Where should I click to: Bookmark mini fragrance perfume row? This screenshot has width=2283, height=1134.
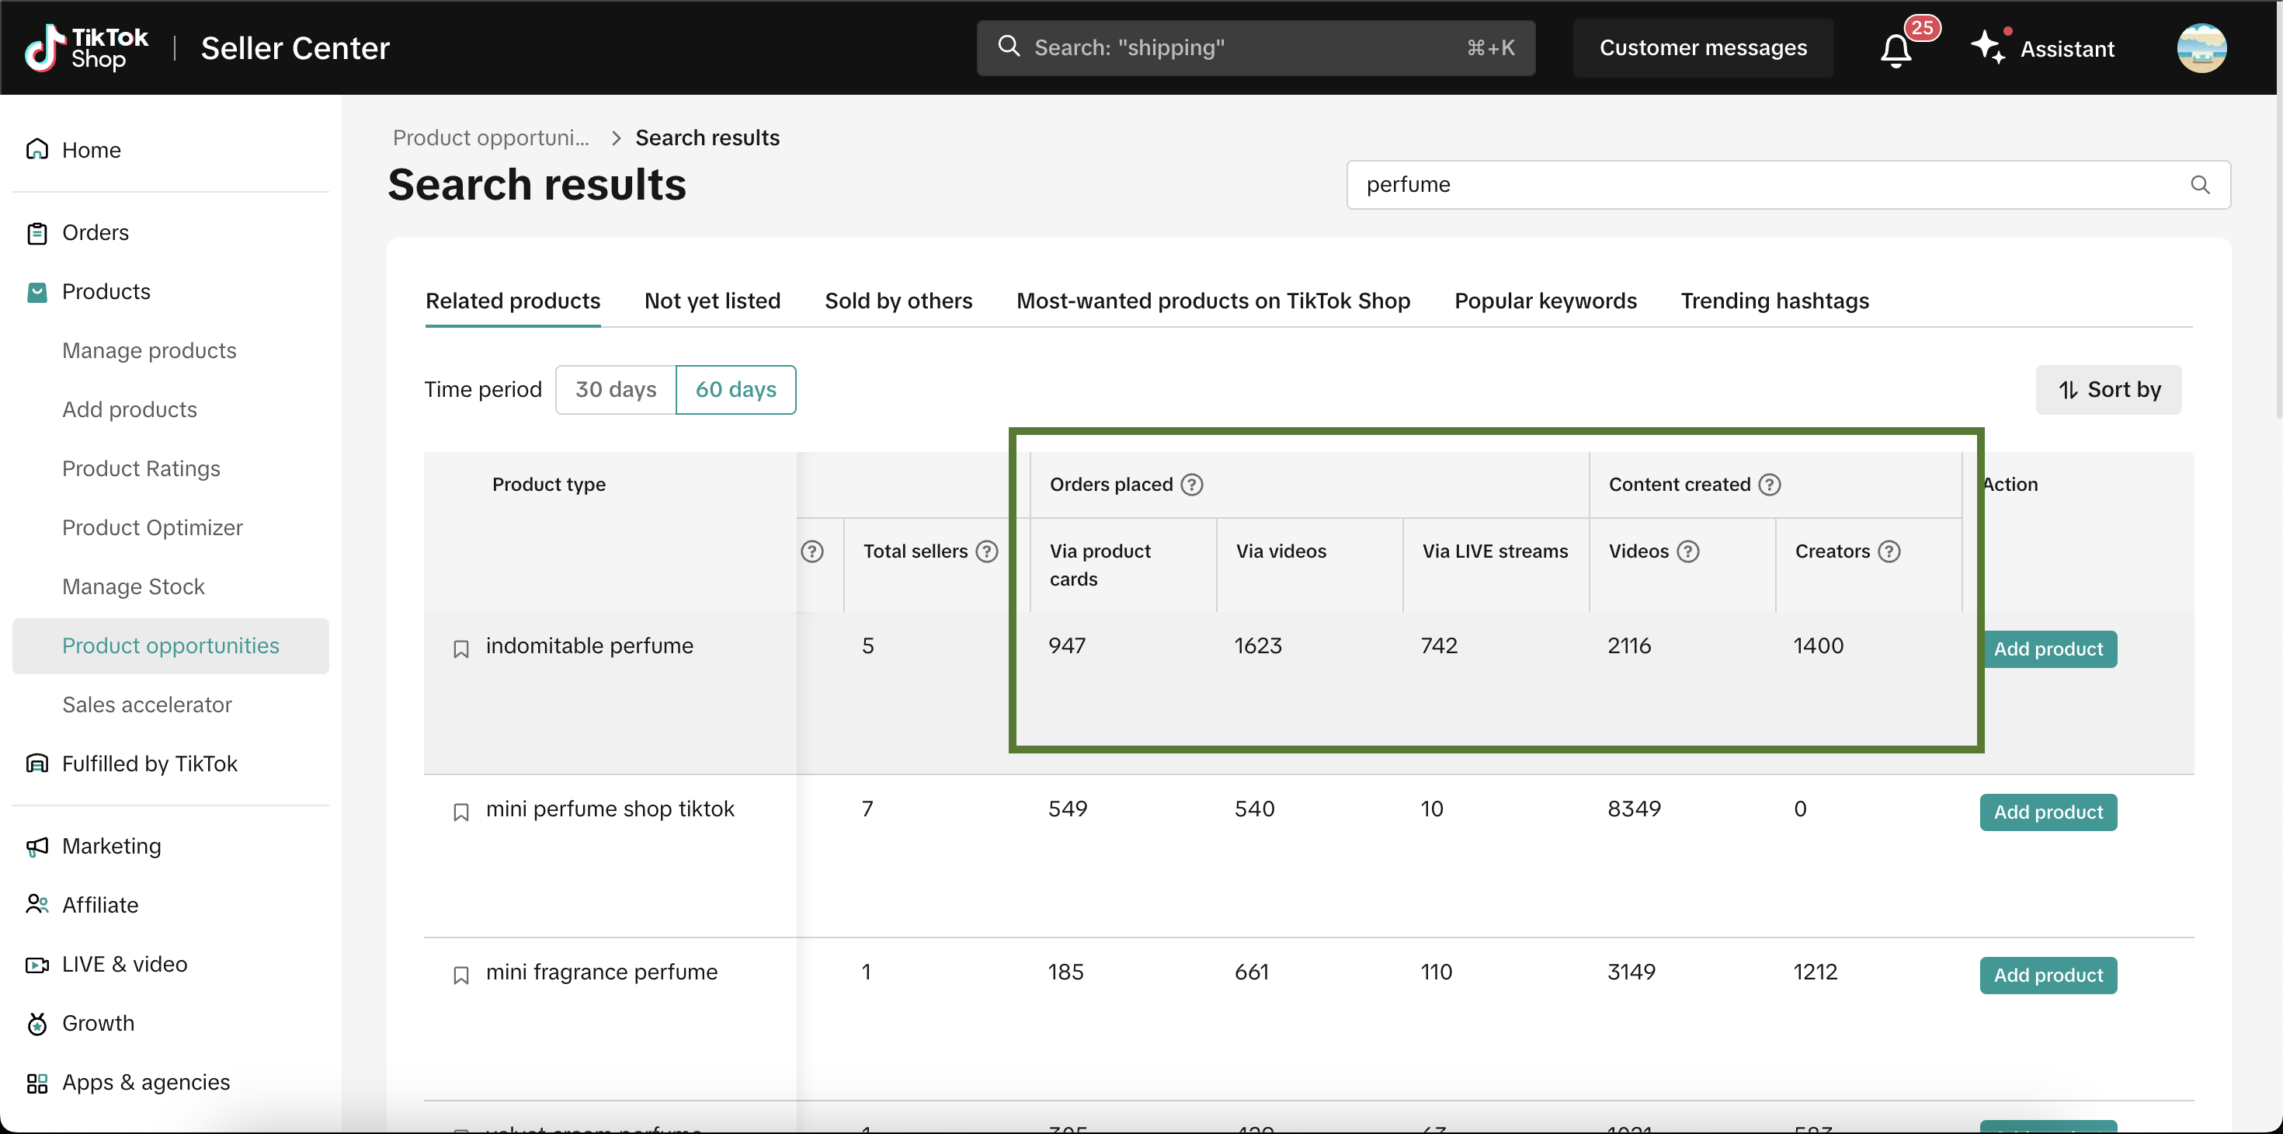[460, 976]
